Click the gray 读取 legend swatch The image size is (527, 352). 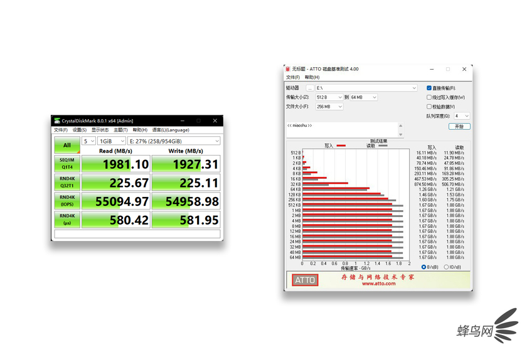pos(383,146)
